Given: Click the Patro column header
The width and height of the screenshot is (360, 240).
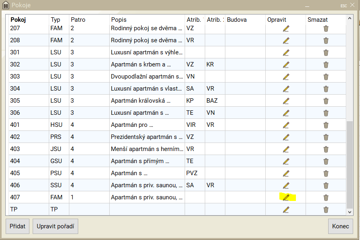Looking at the screenshot, I should tap(78, 19).
